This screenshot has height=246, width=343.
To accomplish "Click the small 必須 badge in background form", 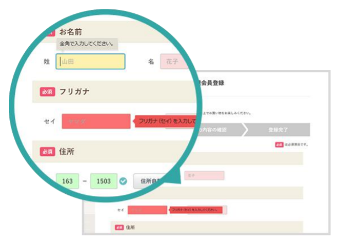I will pyautogui.click(x=118, y=227).
